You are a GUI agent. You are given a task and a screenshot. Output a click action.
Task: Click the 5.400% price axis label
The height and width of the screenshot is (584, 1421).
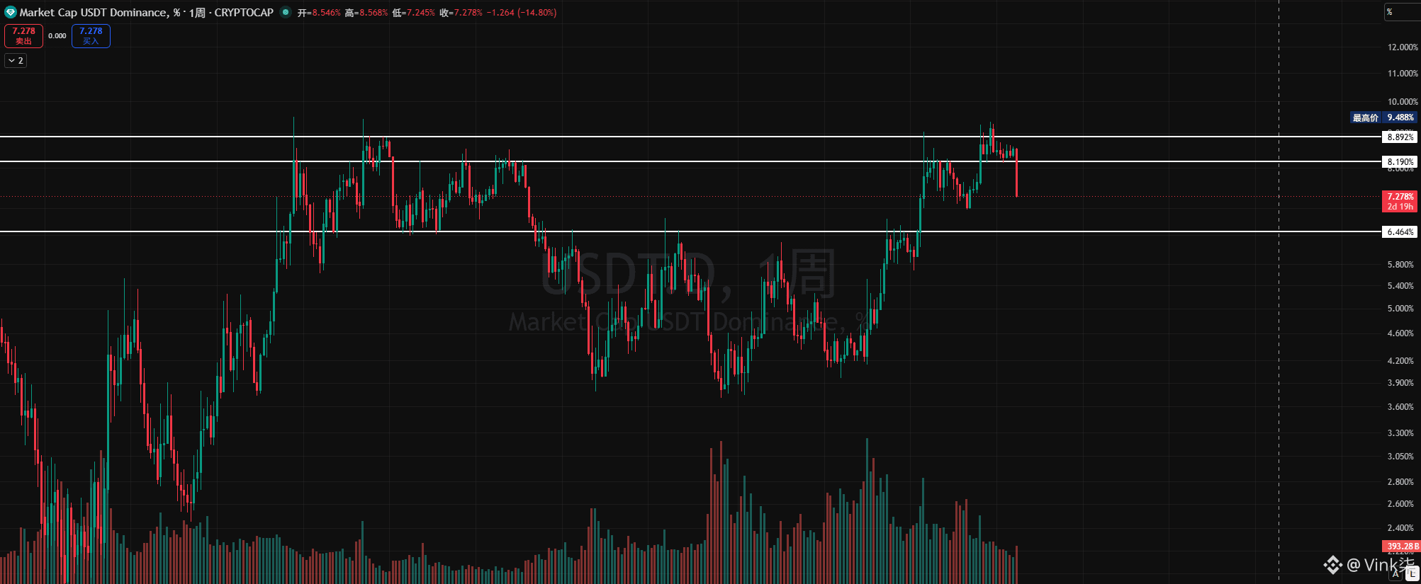1400,286
